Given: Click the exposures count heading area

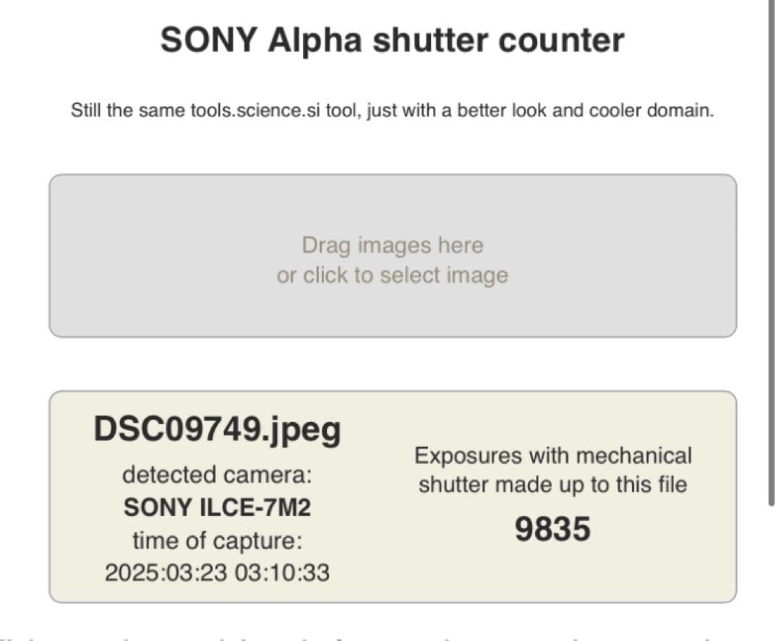Looking at the screenshot, I should coord(553,456).
